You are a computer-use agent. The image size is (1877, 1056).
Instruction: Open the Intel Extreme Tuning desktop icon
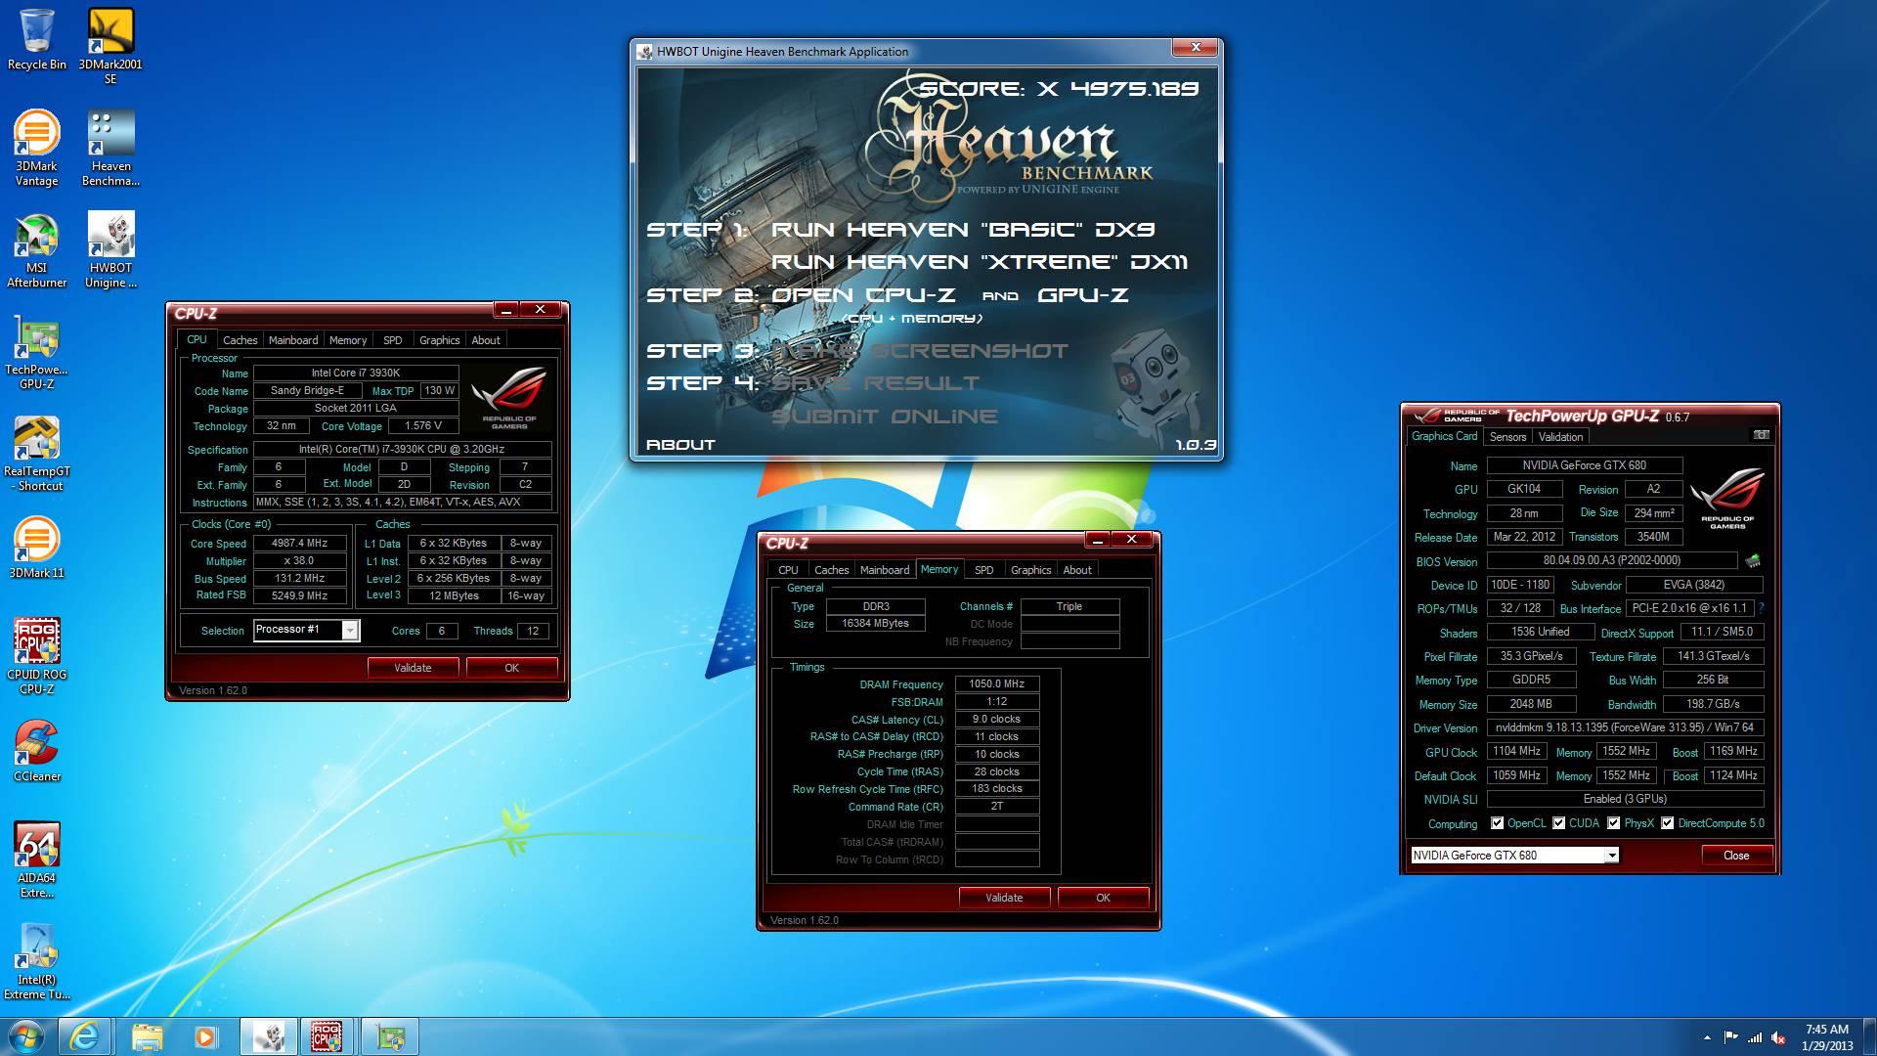pyautogui.click(x=37, y=962)
